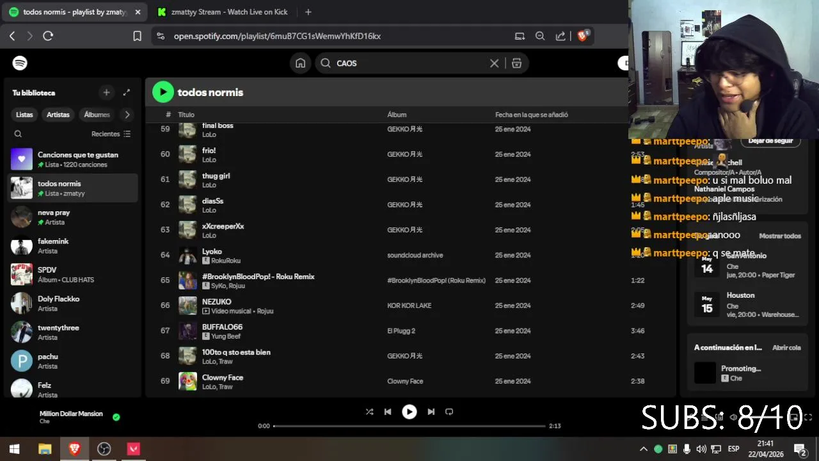The height and width of the screenshot is (461, 819).
Task: Clear the CAOS search text
Action: point(494,63)
